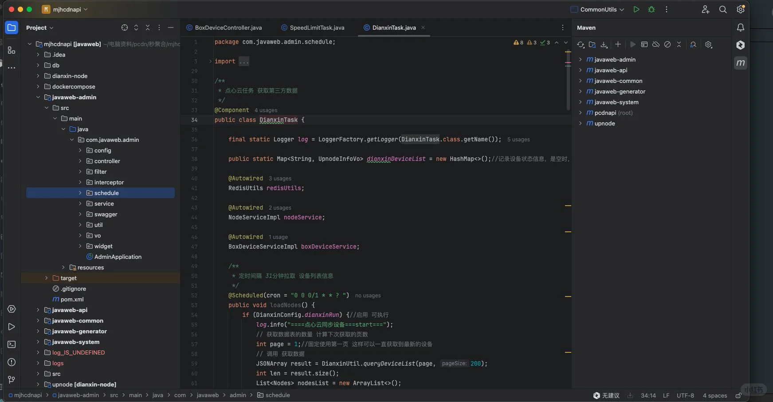Select pom.xml file in Project tree

coord(68,299)
